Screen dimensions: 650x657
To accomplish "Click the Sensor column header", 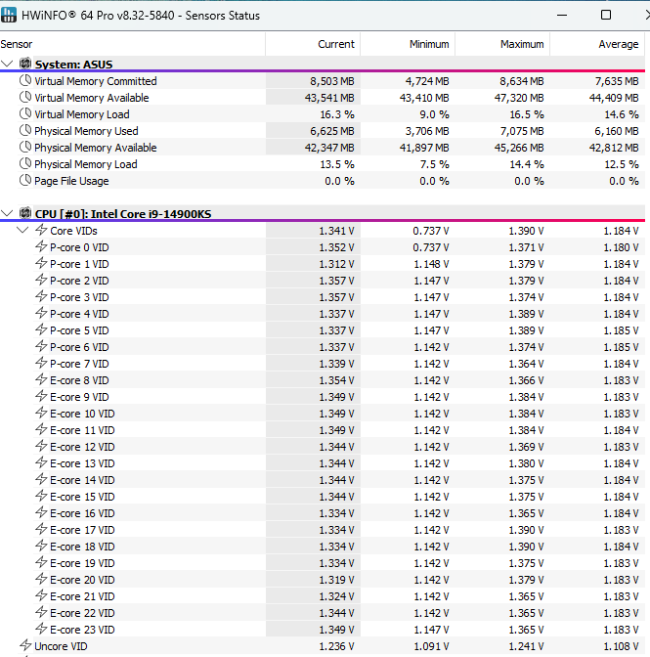I will tap(17, 44).
